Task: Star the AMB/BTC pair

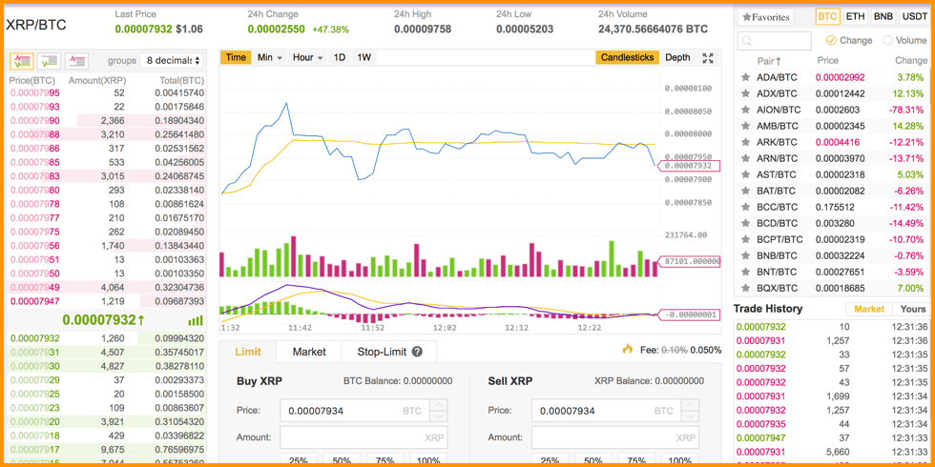Action: (x=745, y=126)
